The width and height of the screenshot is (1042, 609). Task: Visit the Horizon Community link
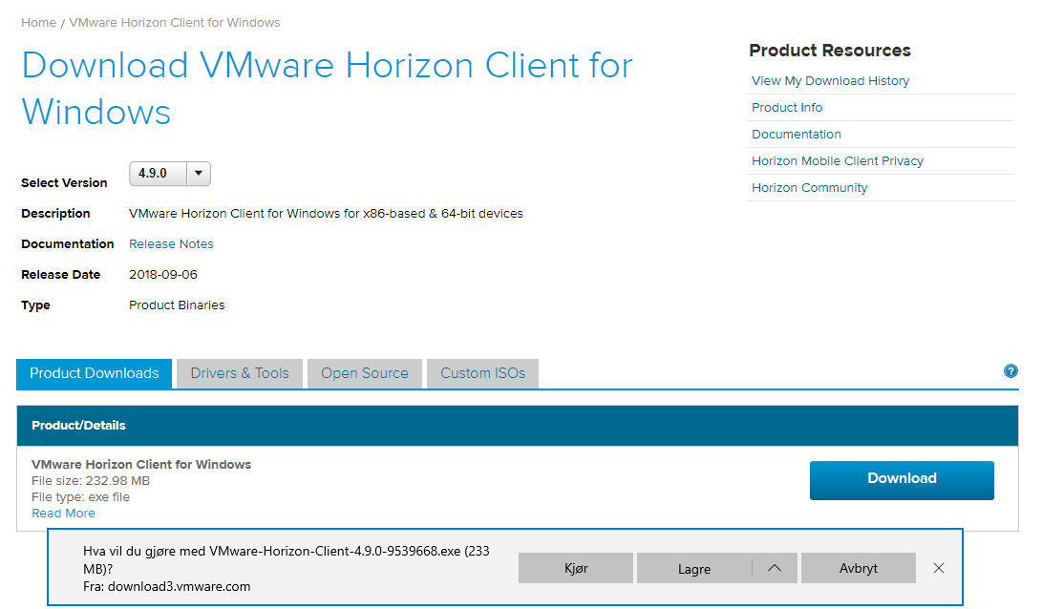pos(809,187)
